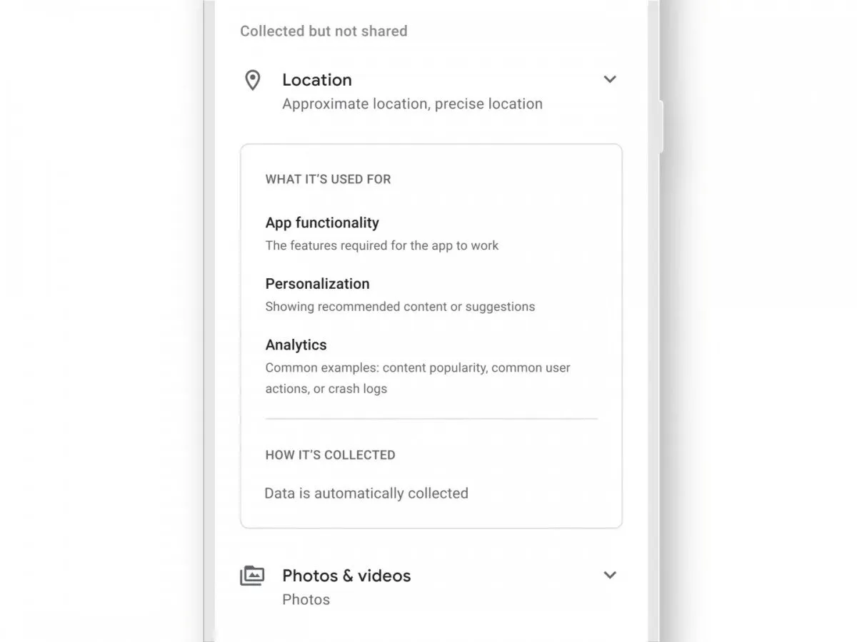The width and height of the screenshot is (857, 642).
Task: Click the 'Collected but not shared' header
Action: pyautogui.click(x=324, y=31)
